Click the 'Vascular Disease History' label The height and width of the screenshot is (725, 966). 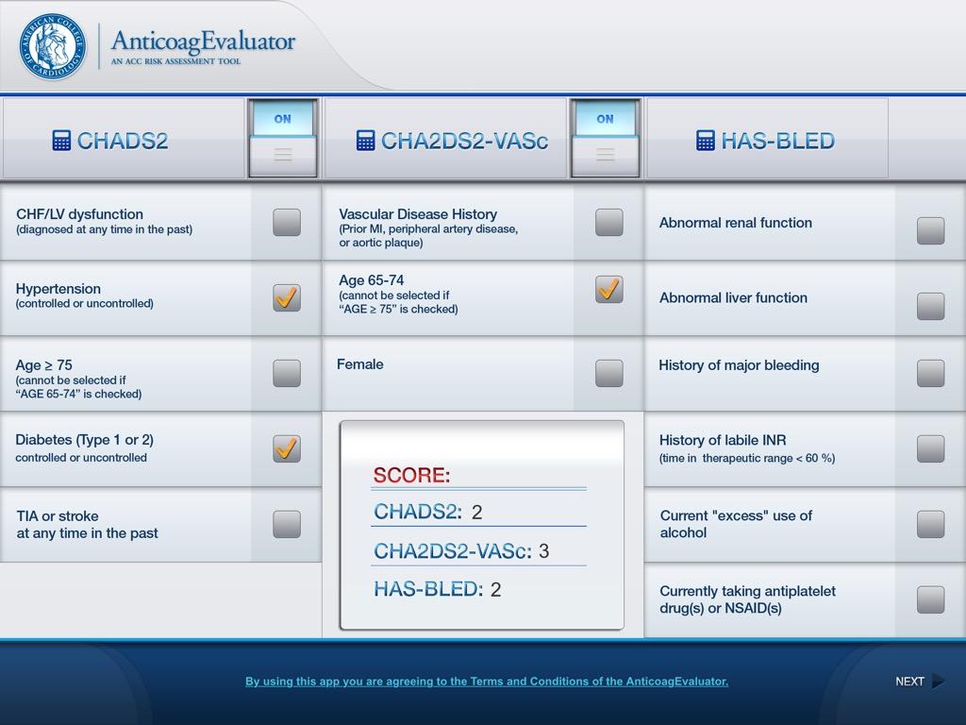pyautogui.click(x=418, y=214)
